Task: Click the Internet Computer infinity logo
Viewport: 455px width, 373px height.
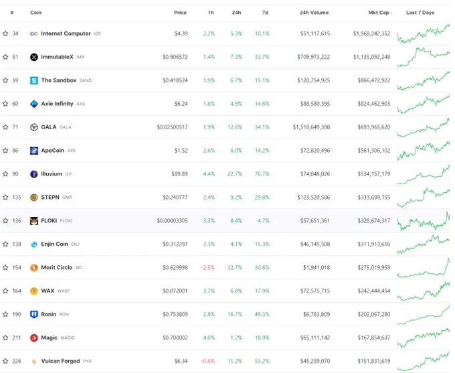Action: [34, 33]
